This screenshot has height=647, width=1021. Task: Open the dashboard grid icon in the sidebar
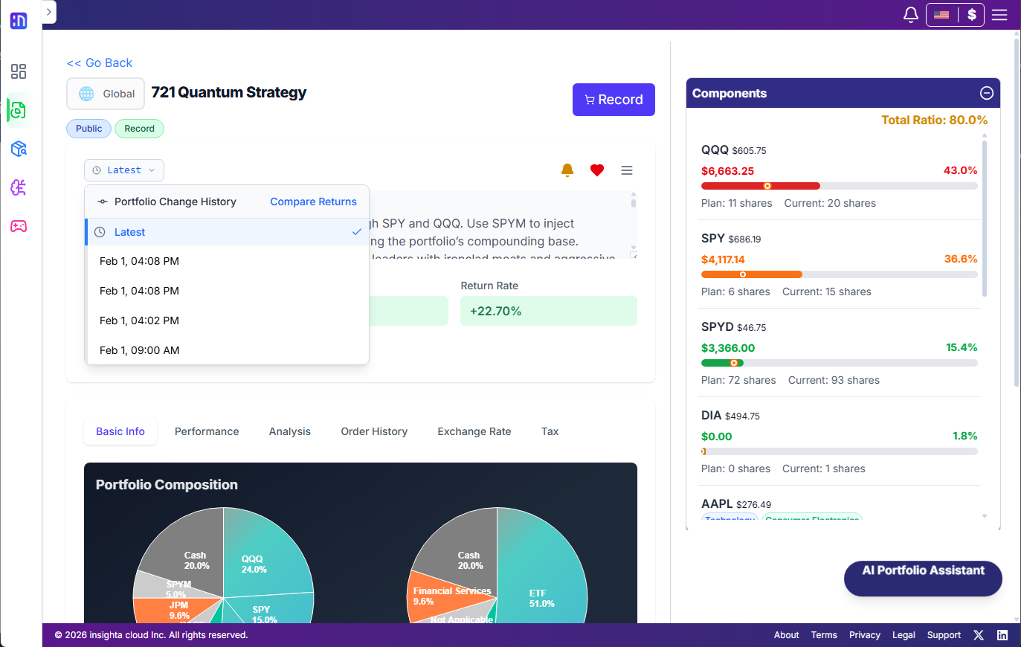(18, 71)
